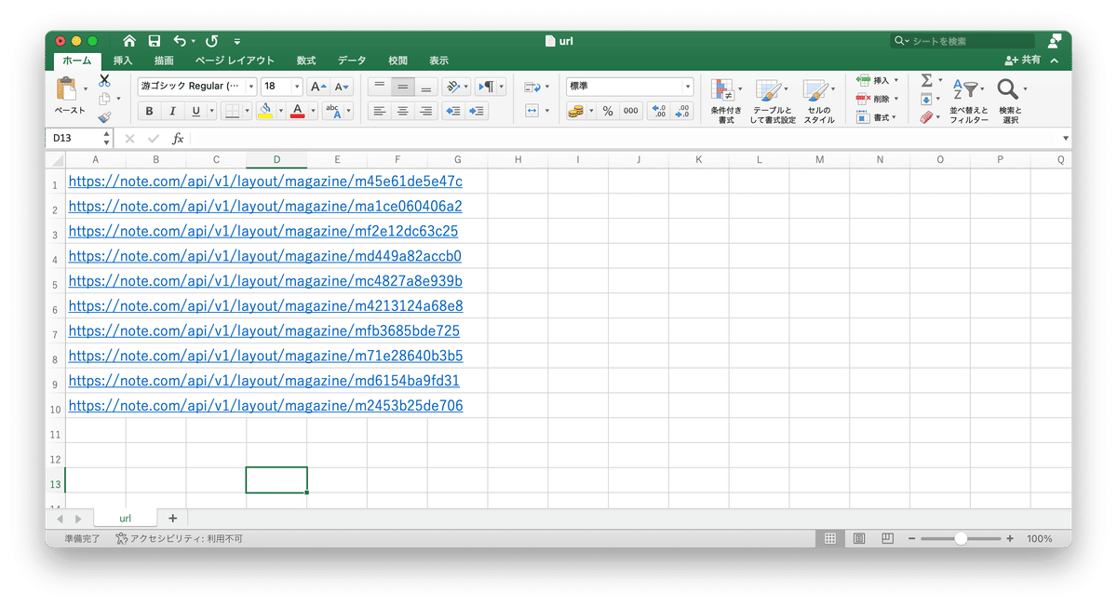The image size is (1117, 607).
Task: Apply comma style with 000 button
Action: [x=631, y=111]
